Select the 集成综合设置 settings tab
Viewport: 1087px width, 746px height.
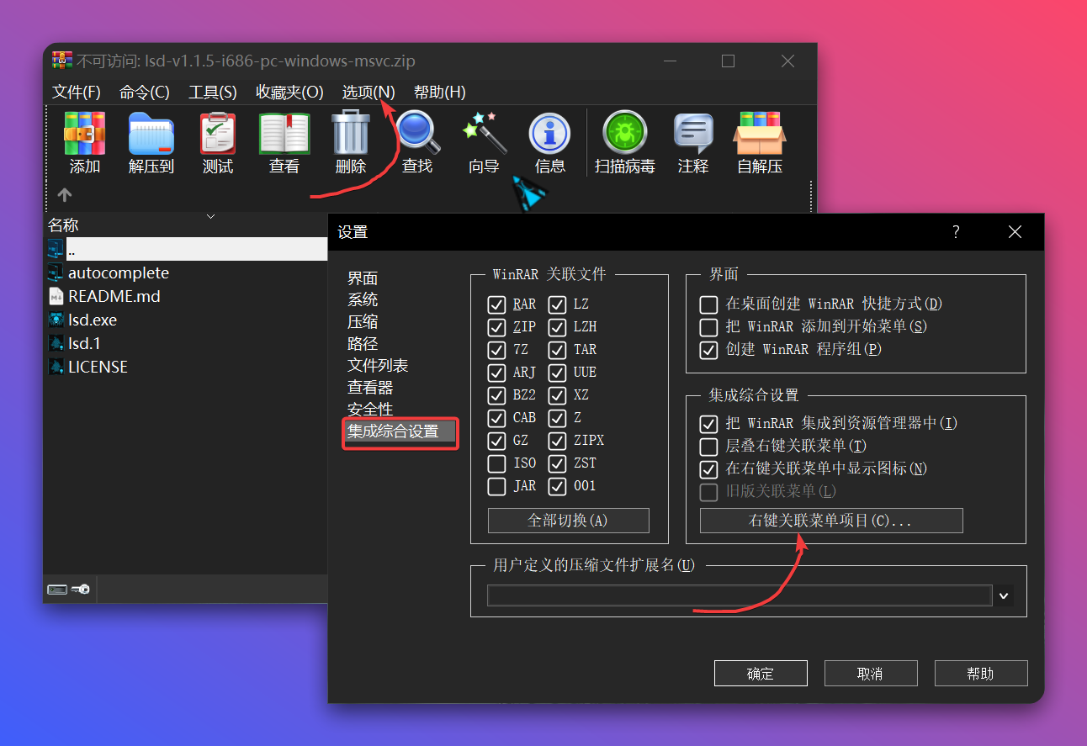400,432
